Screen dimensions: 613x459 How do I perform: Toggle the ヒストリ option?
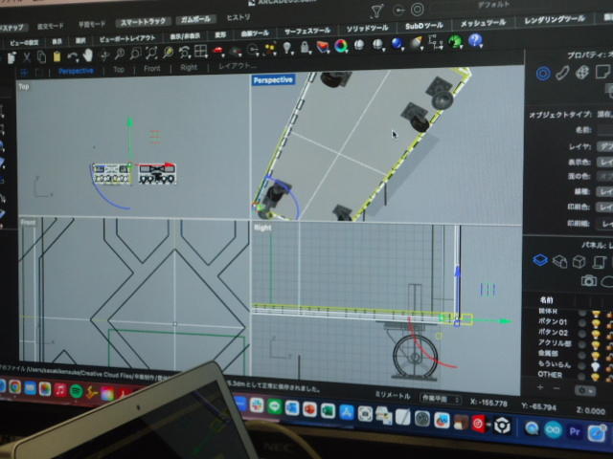coord(238,17)
